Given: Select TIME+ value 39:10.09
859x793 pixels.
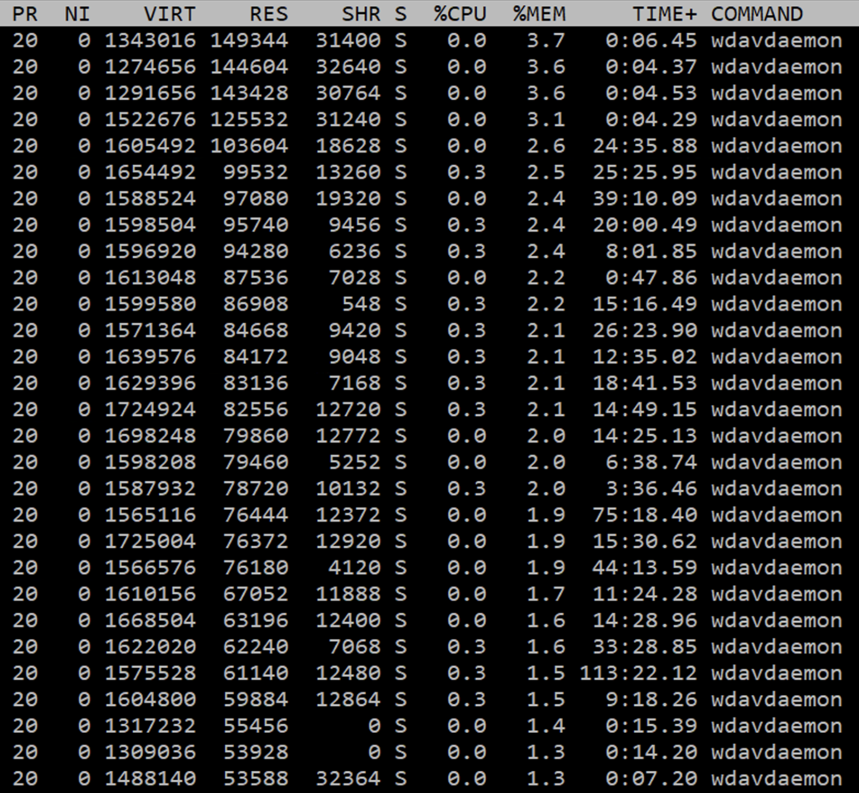Looking at the screenshot, I should (645, 199).
